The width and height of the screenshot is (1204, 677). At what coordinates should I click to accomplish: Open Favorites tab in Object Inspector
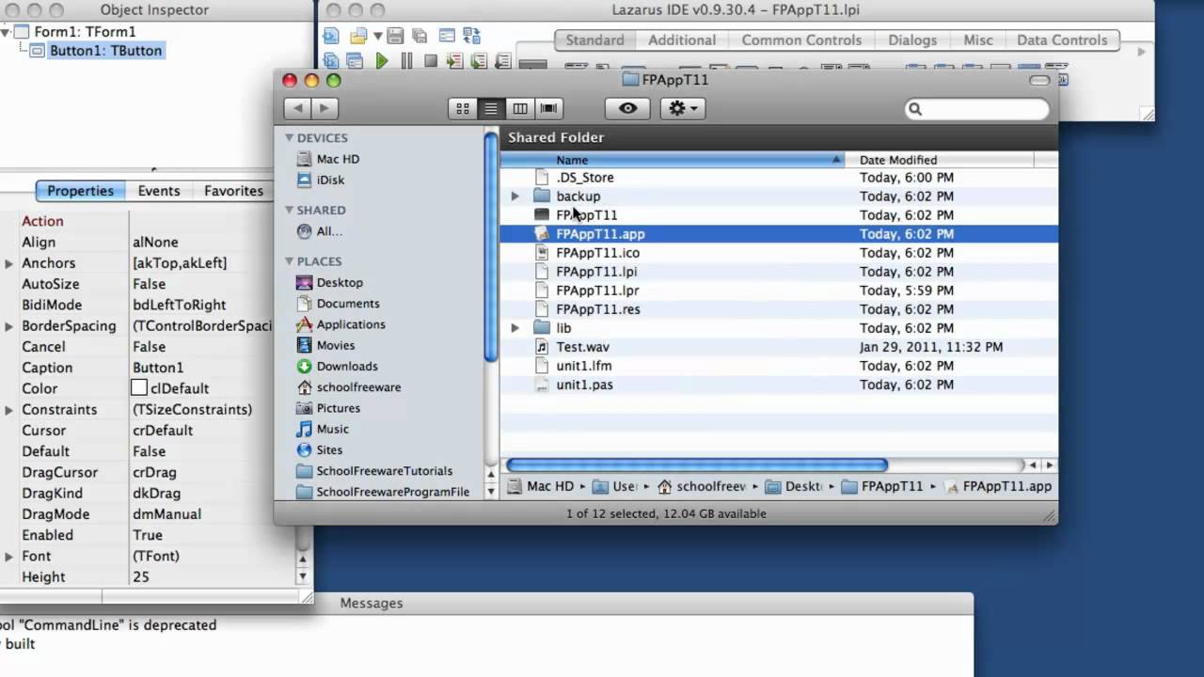click(233, 191)
